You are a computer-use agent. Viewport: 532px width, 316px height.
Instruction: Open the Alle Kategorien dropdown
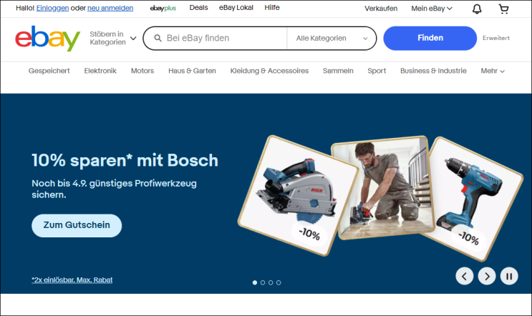tap(332, 39)
